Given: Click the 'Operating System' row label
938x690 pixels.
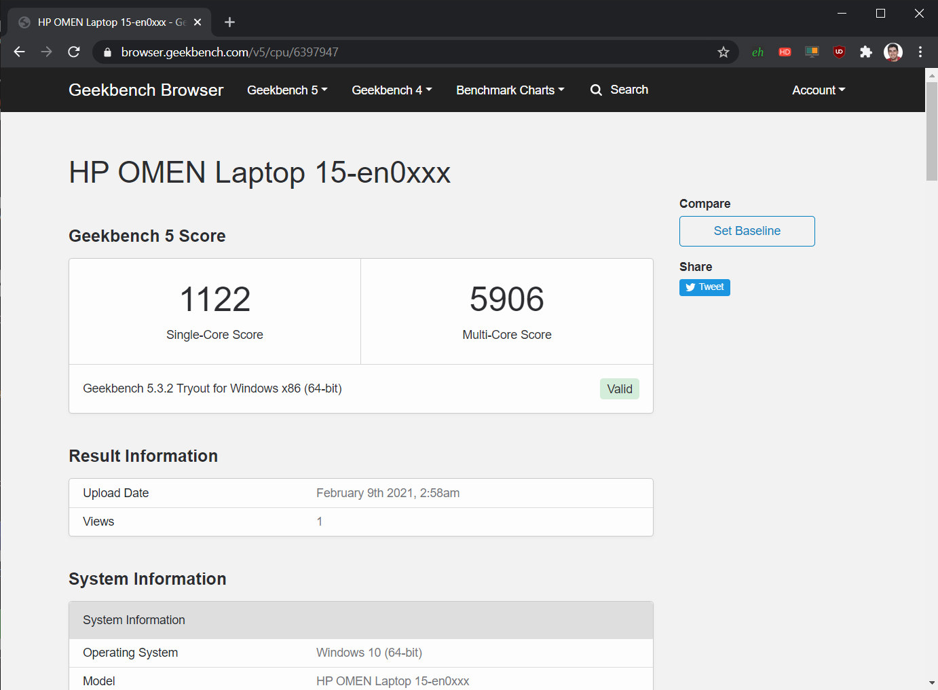Looking at the screenshot, I should pyautogui.click(x=130, y=653).
